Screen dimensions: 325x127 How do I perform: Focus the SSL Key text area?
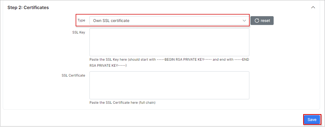tap(169, 42)
